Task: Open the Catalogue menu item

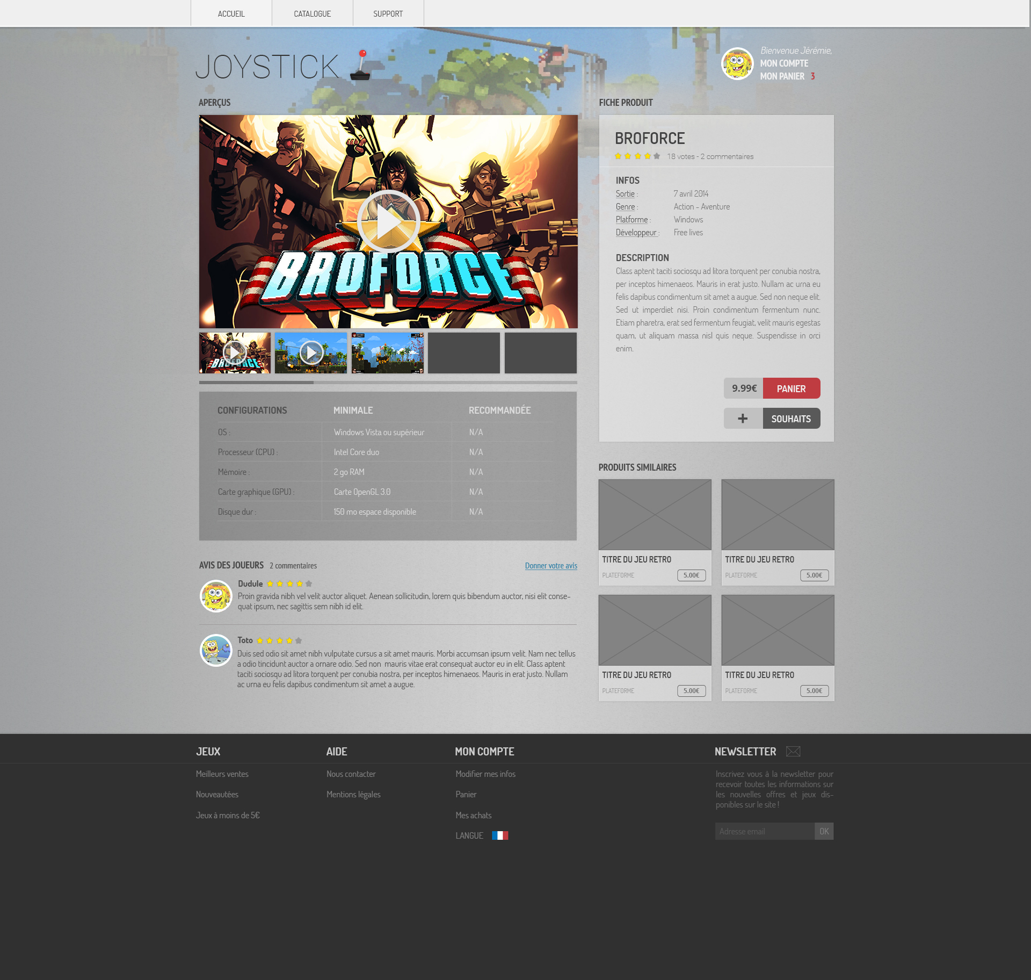Action: pyautogui.click(x=312, y=13)
